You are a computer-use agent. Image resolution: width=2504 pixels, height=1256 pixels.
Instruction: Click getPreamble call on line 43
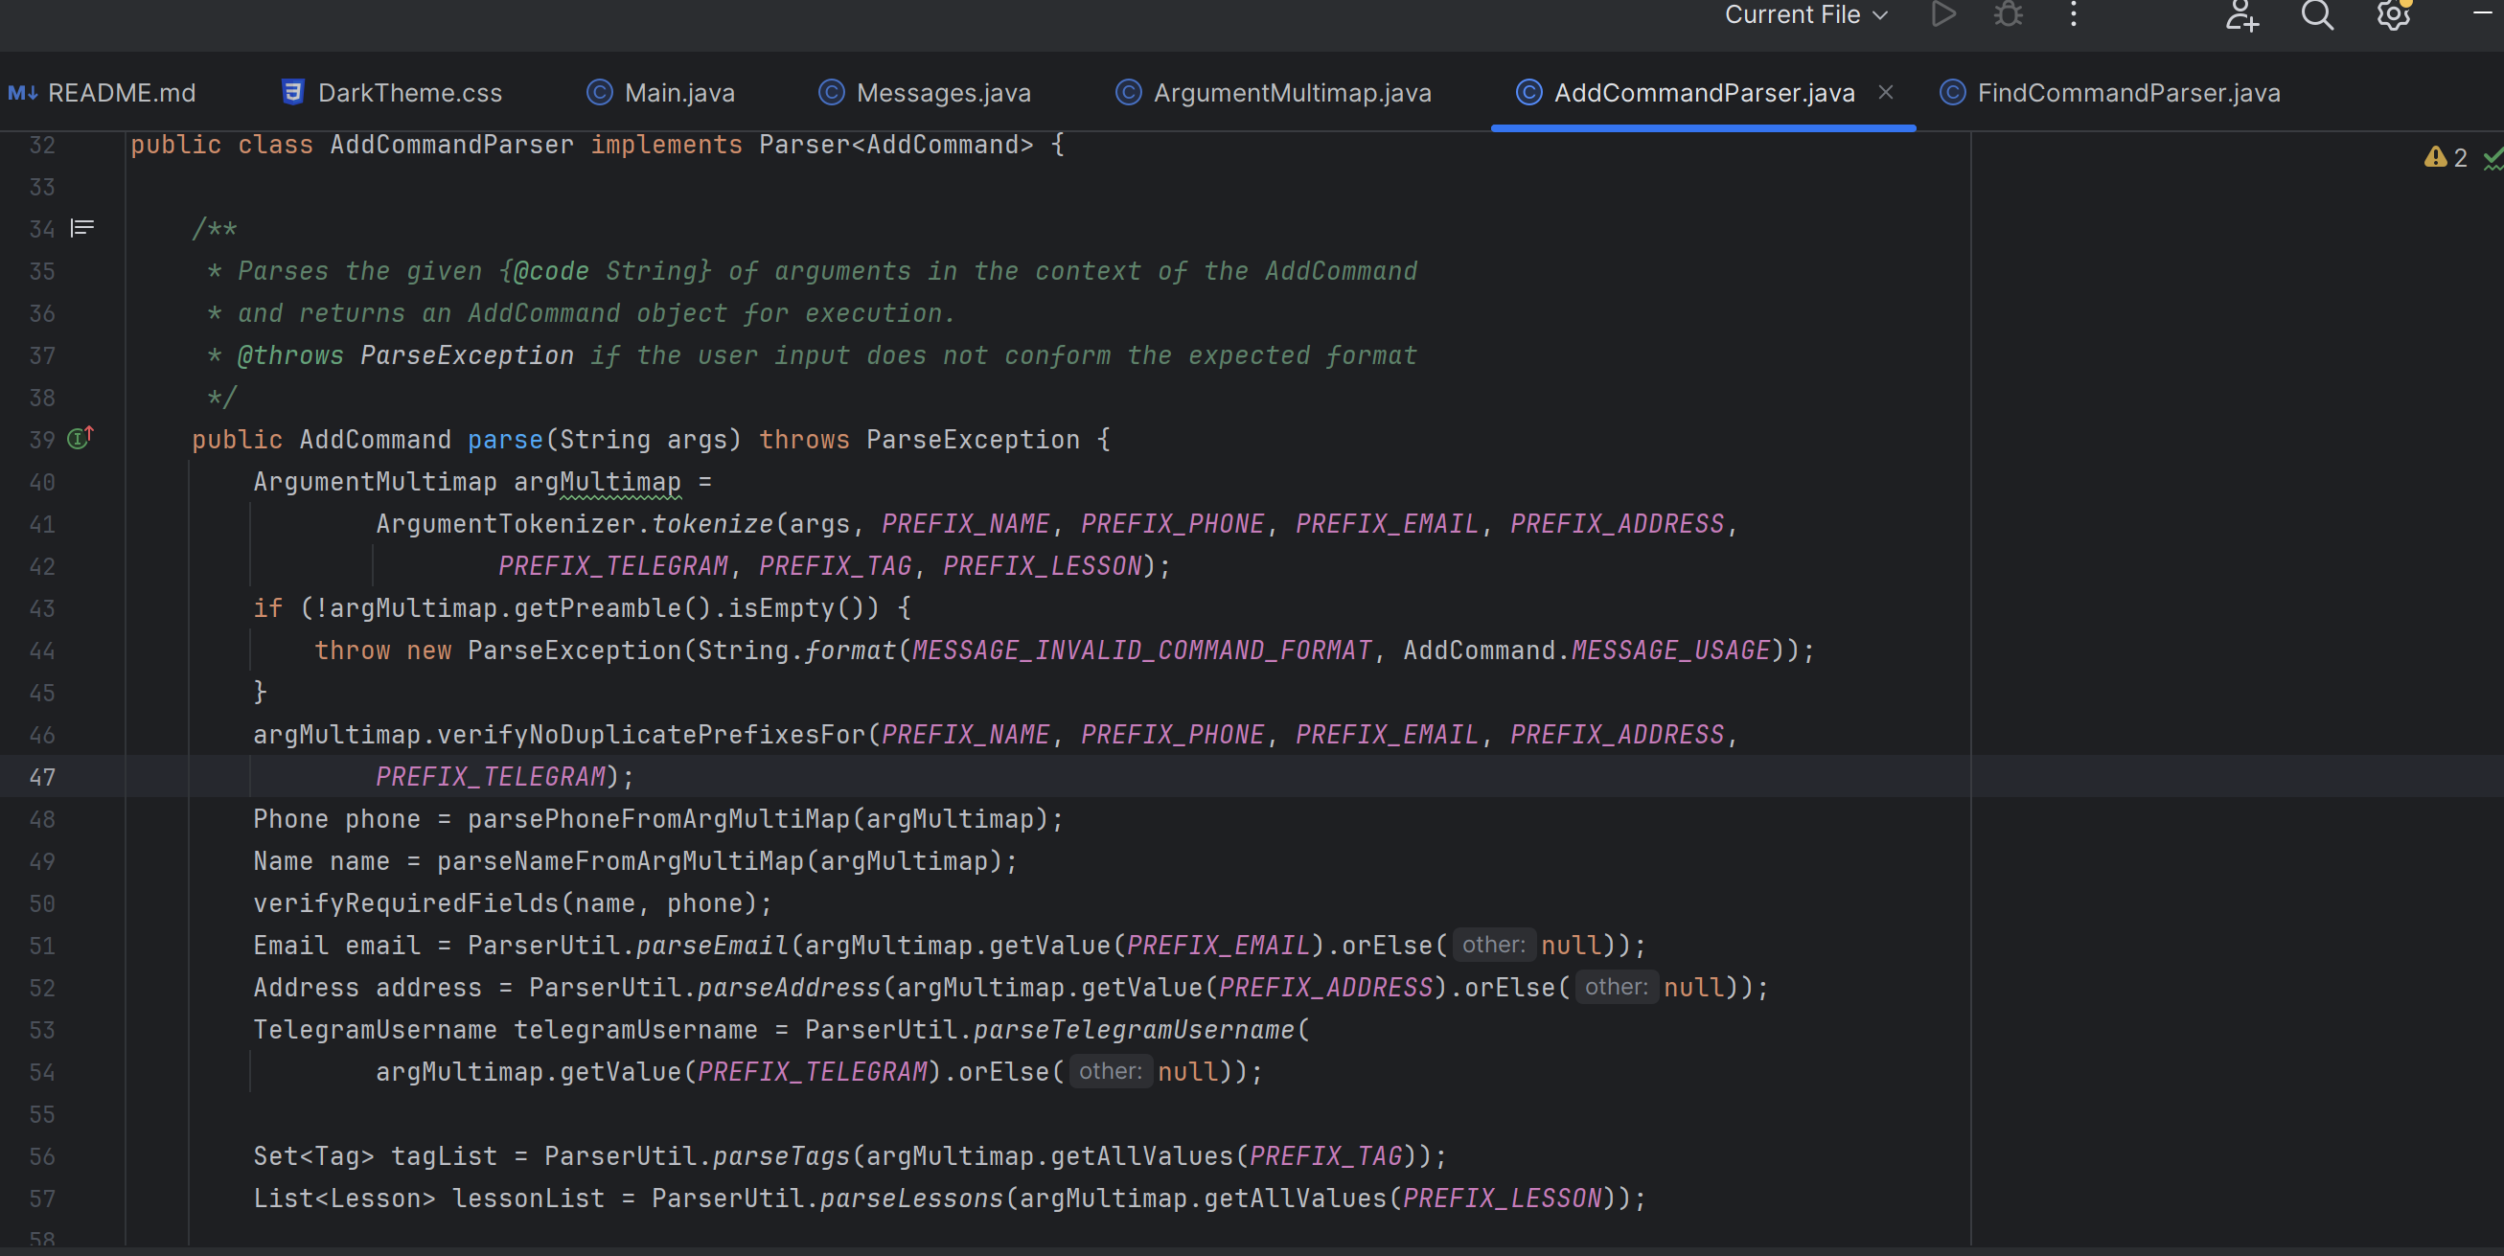598,608
